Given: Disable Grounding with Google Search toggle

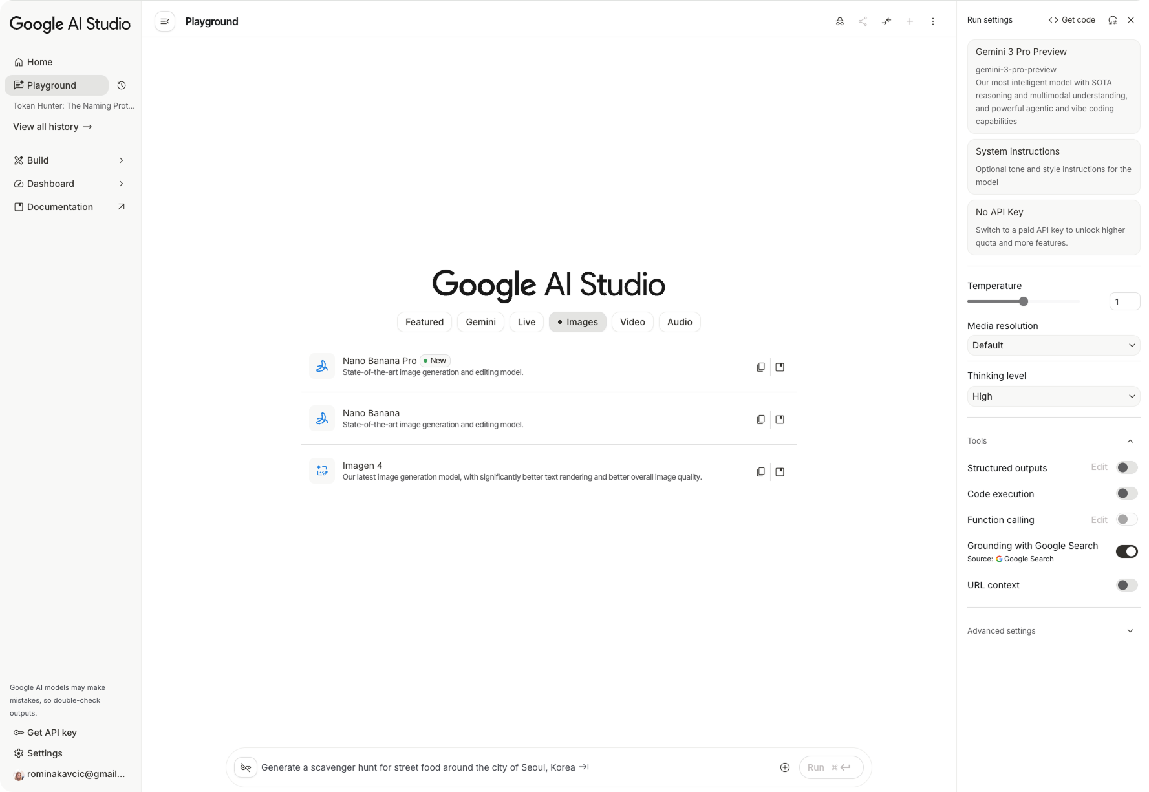Looking at the screenshot, I should (1126, 551).
